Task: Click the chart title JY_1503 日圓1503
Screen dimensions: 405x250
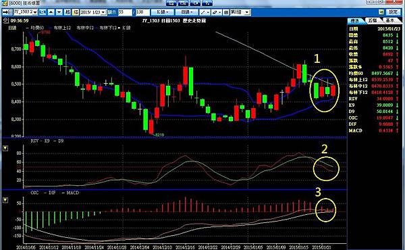Action: click(x=161, y=20)
